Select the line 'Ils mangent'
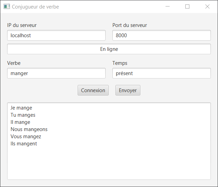This screenshot has height=187, width=218. tap(24, 144)
